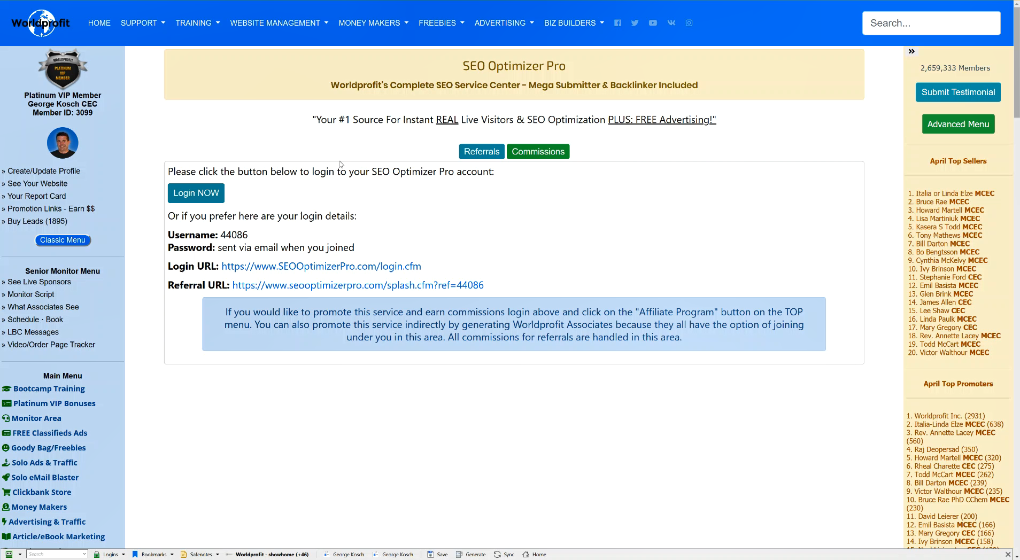The image size is (1020, 560).
Task: Click RoboForm icon in bottom toolbar
Action: pyautogui.click(x=9, y=554)
